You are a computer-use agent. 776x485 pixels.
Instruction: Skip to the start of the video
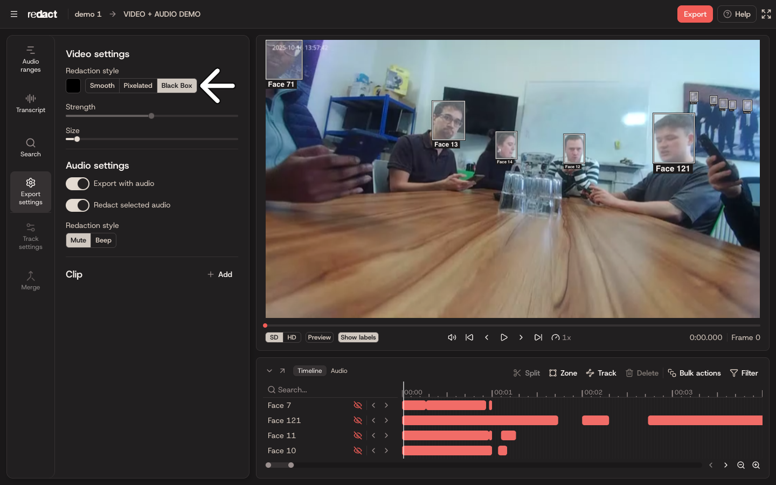(469, 337)
